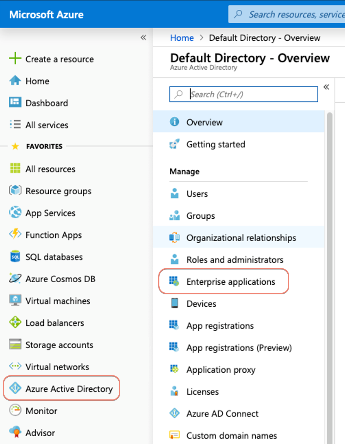Image resolution: width=345 pixels, height=444 pixels.
Task: Open Roles and administrators
Action: 239,259
